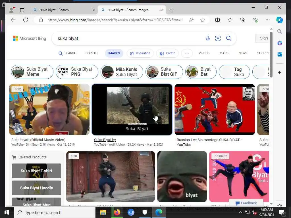The image size is (291, 218).
Task: Expand more options ellipsis in nav
Action: (187, 53)
